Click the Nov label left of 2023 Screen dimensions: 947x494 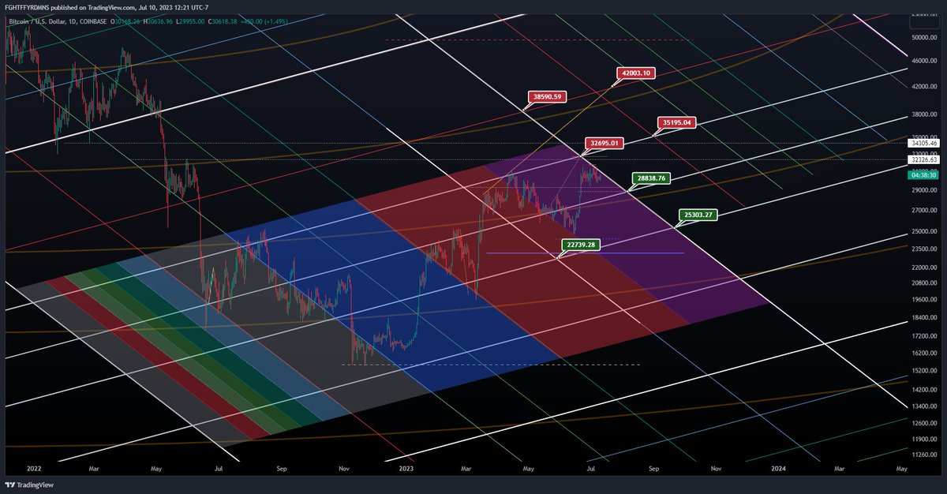coord(344,468)
